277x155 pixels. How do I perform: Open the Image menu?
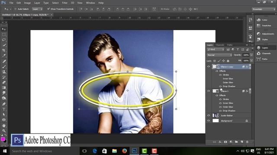click(27, 3)
